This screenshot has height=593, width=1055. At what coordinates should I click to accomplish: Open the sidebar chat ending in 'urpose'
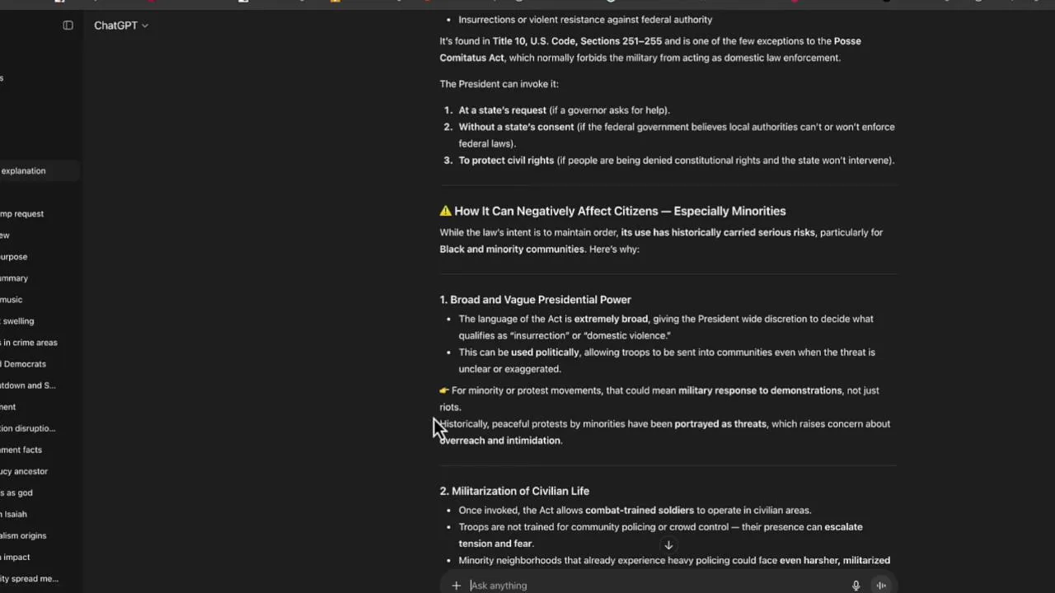(x=40, y=256)
